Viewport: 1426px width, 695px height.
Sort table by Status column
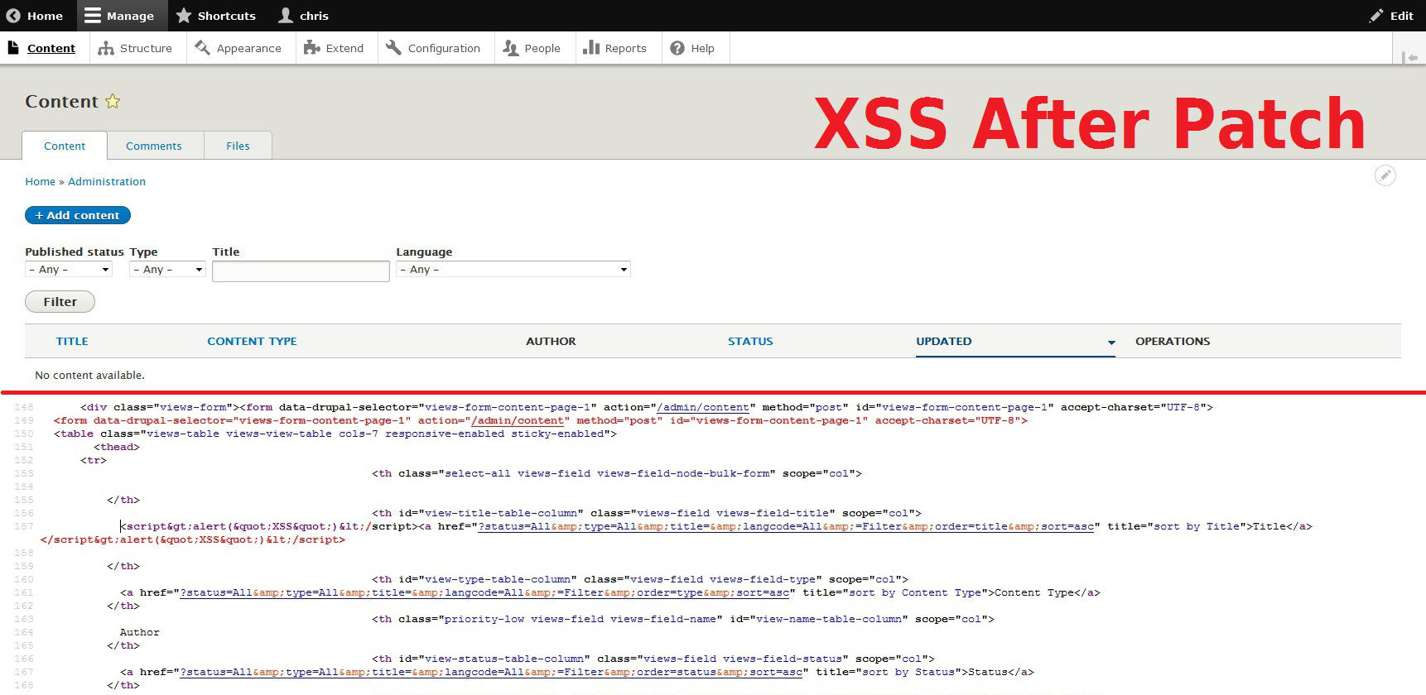pos(750,341)
